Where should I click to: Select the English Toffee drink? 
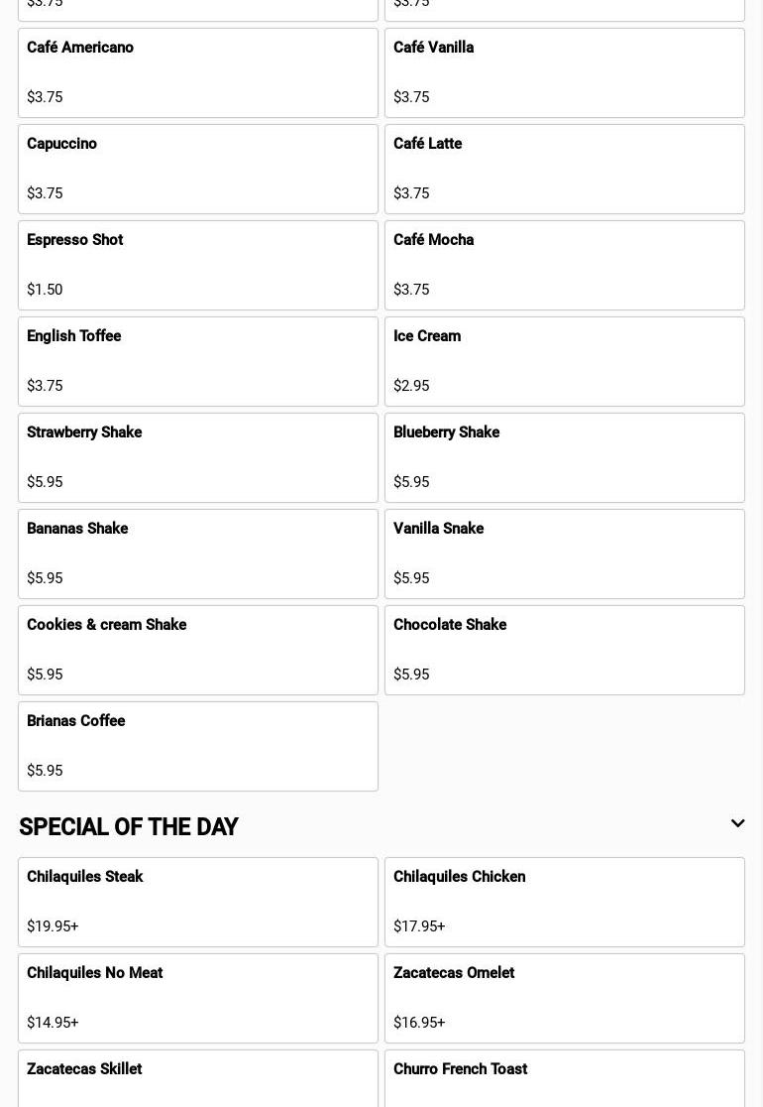pos(198,361)
